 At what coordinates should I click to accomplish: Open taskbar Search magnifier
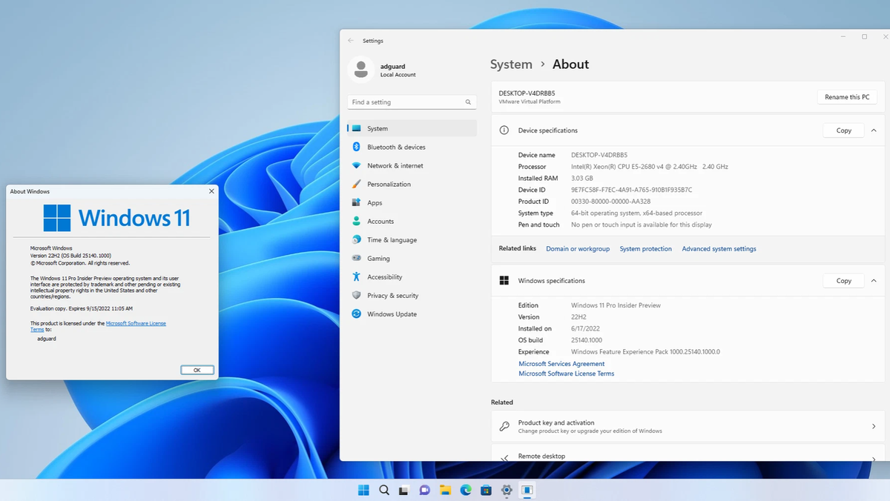click(x=384, y=490)
